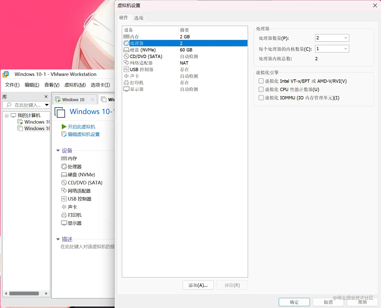This screenshot has width=381, height=308.
Task: Click the printer icon in settings device list
Action: (x=126, y=82)
